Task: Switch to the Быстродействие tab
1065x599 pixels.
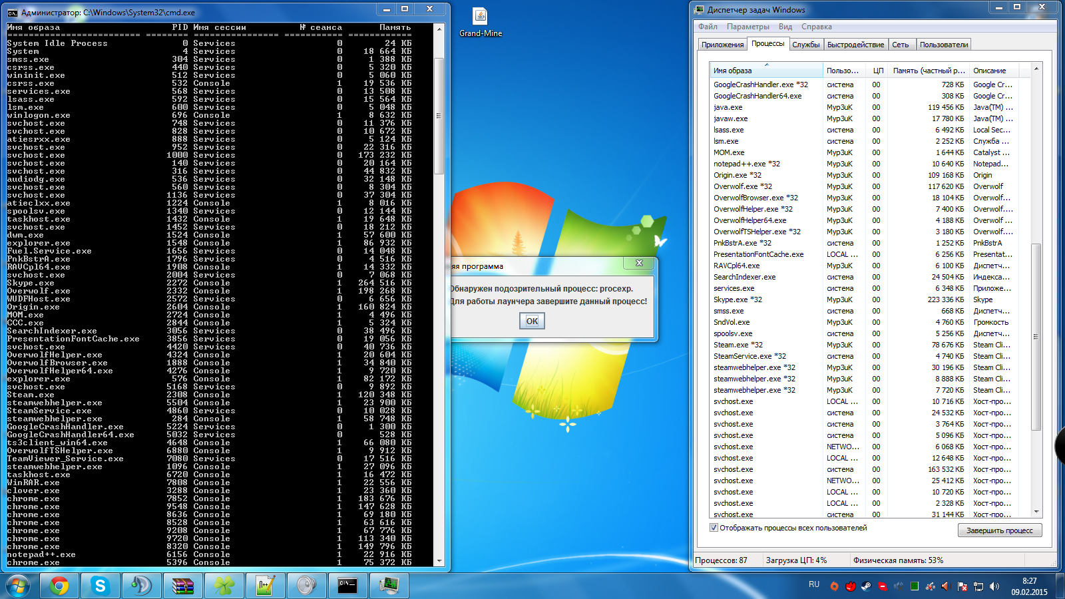Action: (855, 45)
